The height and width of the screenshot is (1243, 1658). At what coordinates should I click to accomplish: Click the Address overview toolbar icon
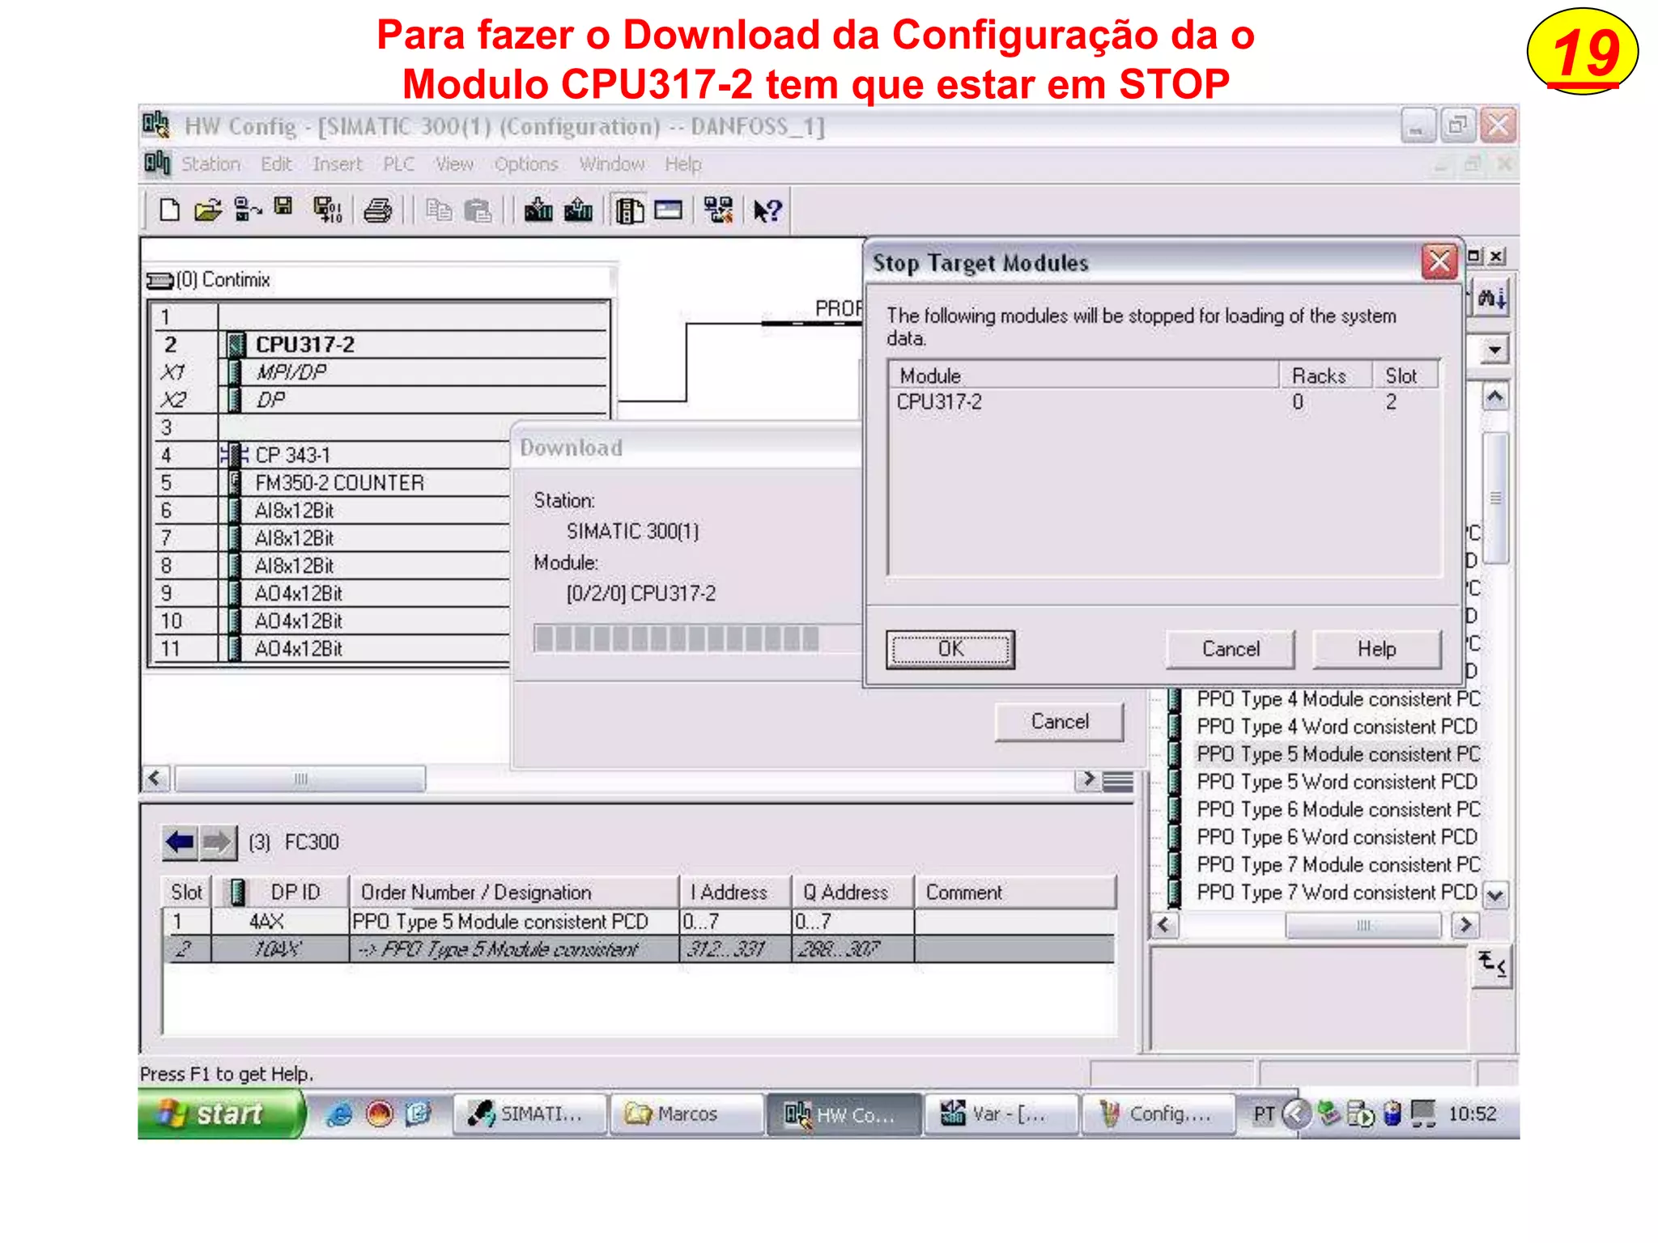pos(668,210)
